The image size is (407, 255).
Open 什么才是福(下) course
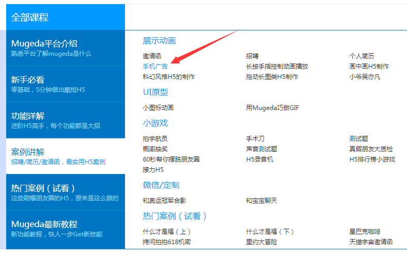pyautogui.click(x=270, y=232)
